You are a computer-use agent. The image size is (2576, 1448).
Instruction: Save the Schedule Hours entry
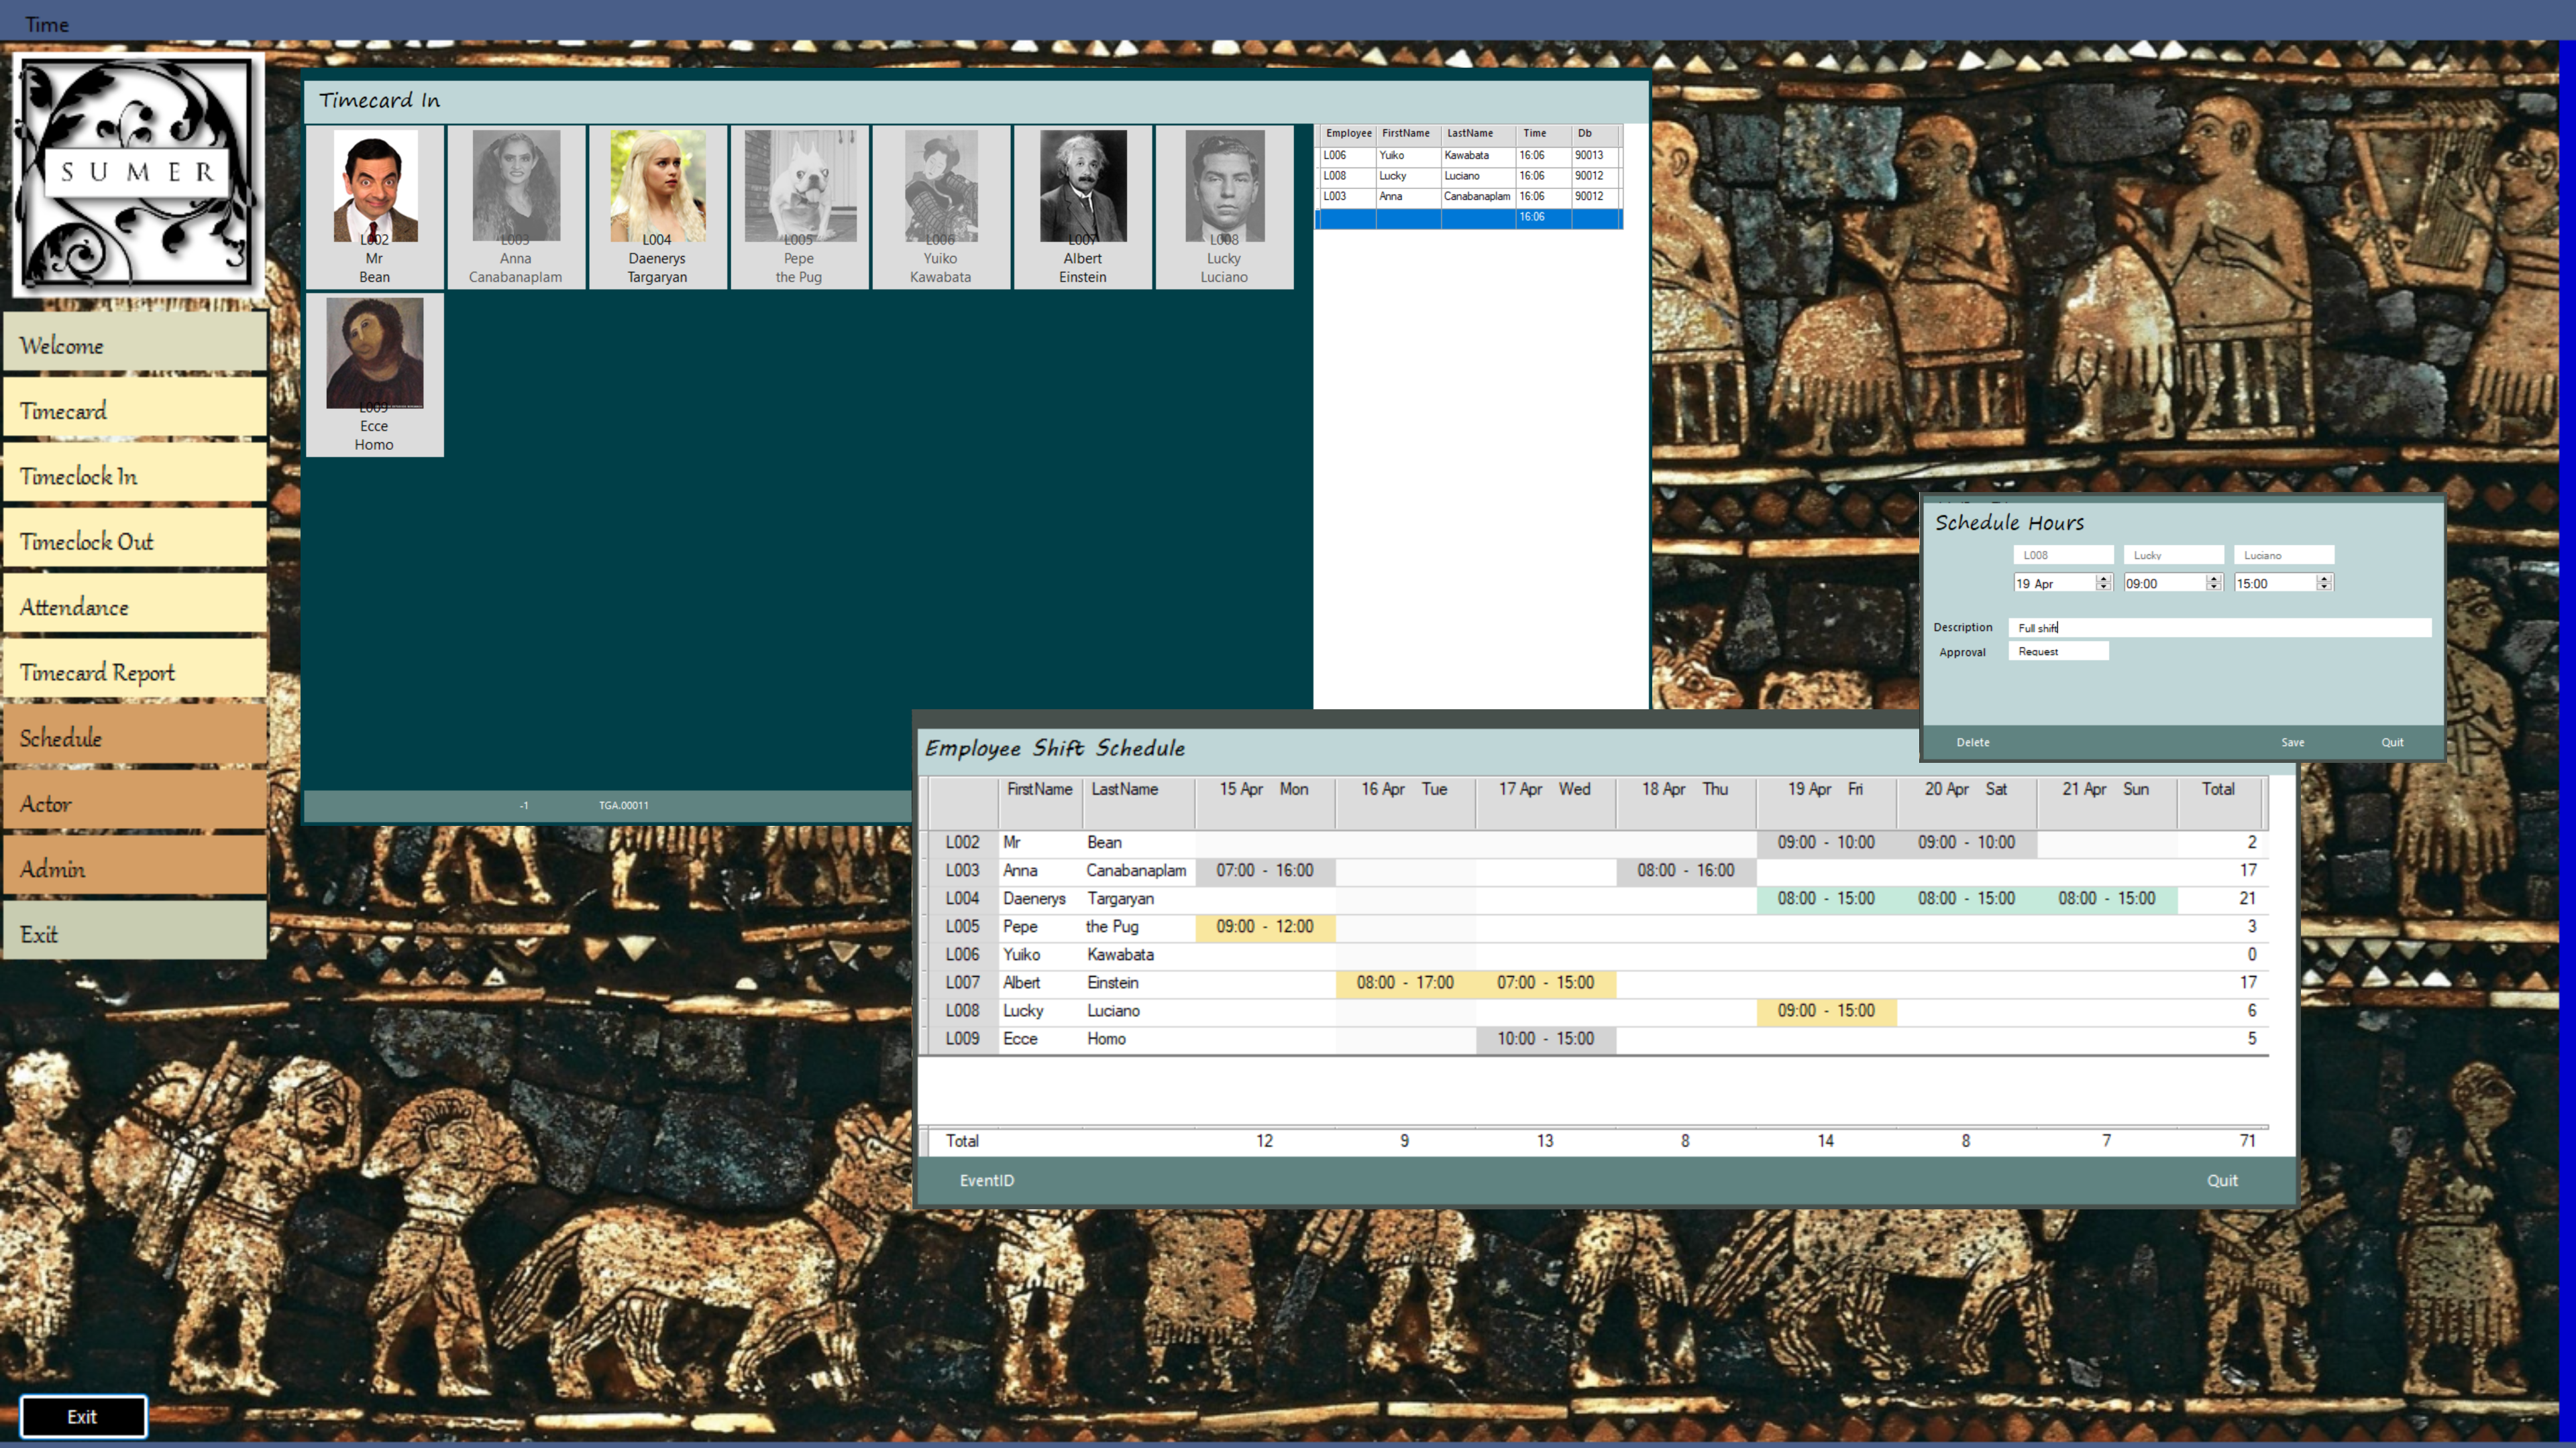(x=2292, y=743)
